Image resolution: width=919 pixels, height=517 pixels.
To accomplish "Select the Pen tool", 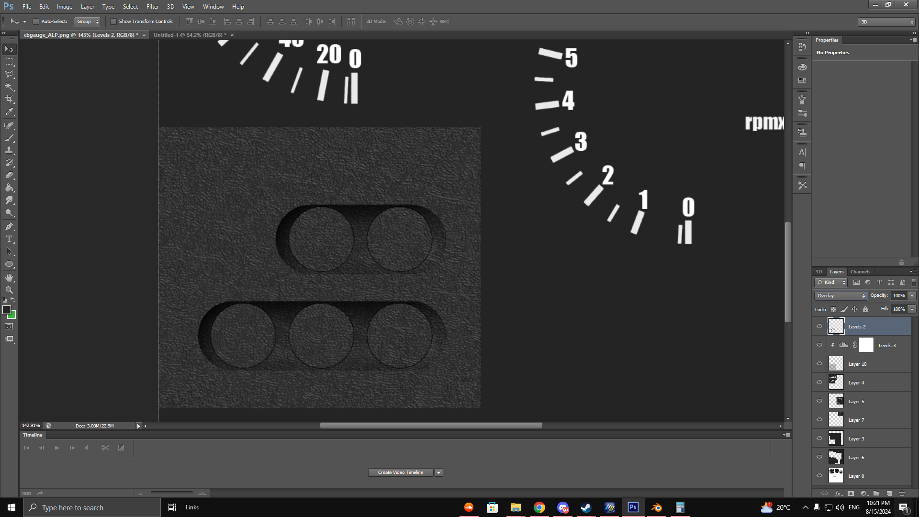I will pyautogui.click(x=9, y=226).
